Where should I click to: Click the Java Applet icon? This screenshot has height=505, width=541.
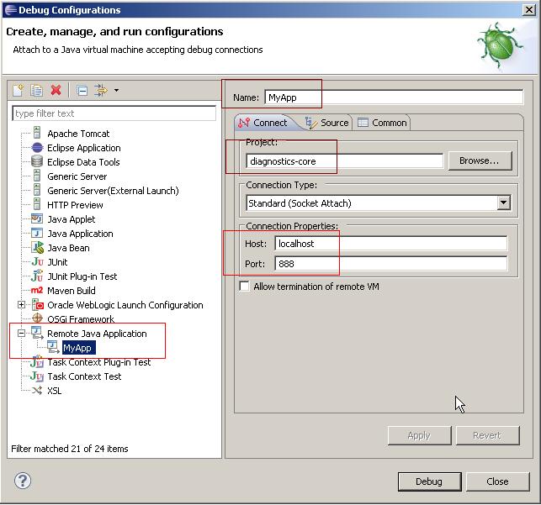click(x=37, y=218)
